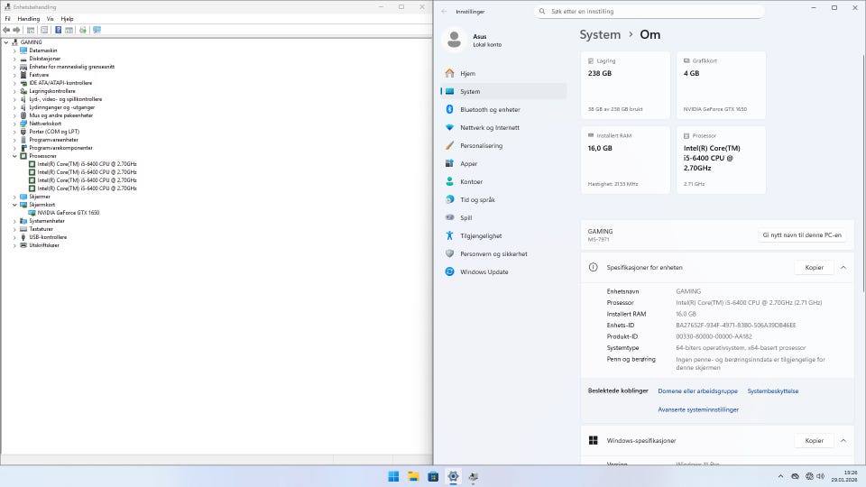Show hidden system tray icons
866x487 pixels.
pos(780,476)
